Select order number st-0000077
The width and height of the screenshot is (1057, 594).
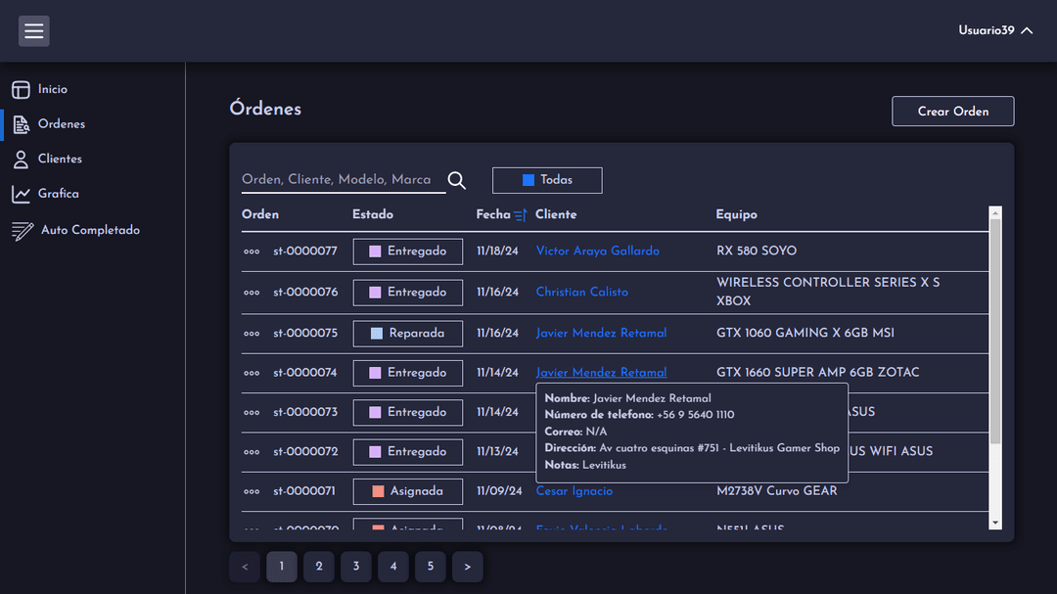point(304,251)
